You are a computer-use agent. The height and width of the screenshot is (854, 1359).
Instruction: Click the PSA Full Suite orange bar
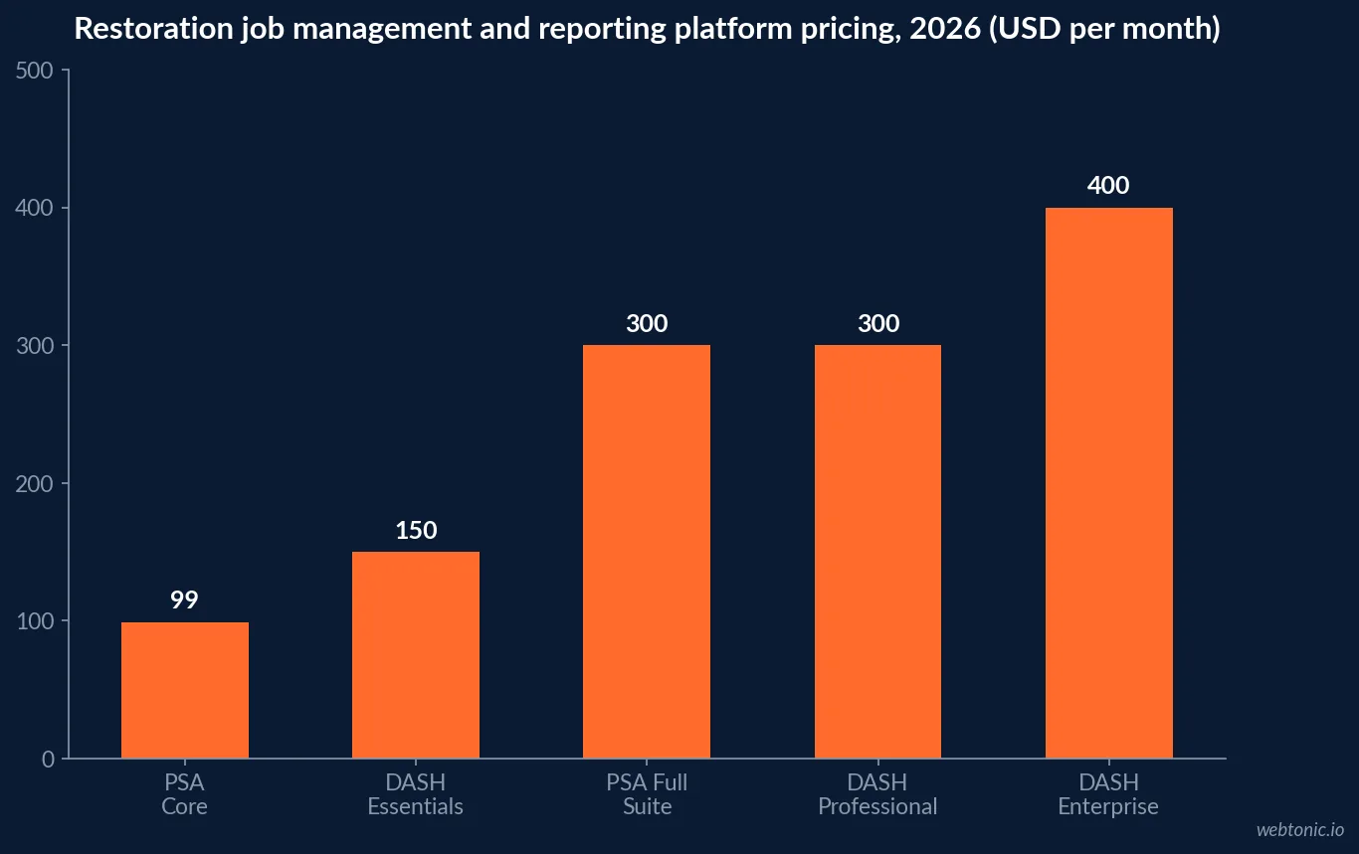647,552
